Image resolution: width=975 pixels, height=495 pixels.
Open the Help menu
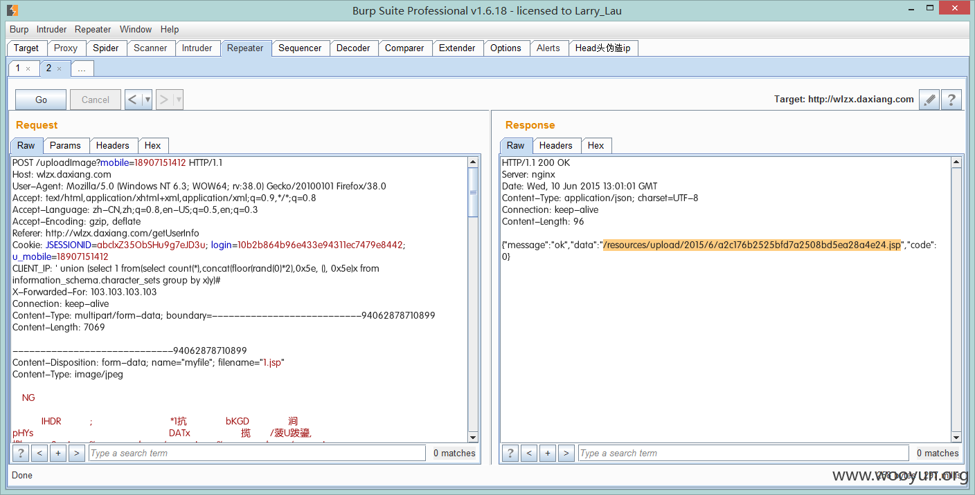coord(170,29)
